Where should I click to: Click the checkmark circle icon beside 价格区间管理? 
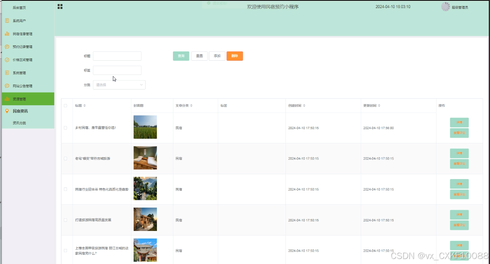pos(7,60)
